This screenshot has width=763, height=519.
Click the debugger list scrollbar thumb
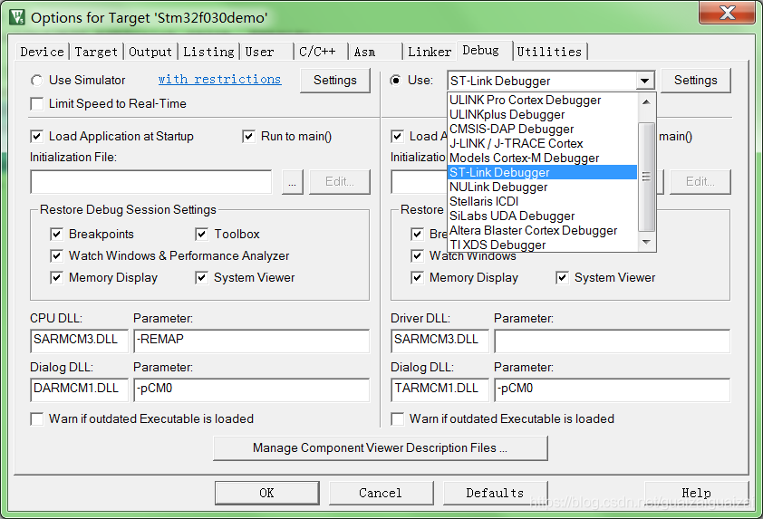(x=646, y=177)
